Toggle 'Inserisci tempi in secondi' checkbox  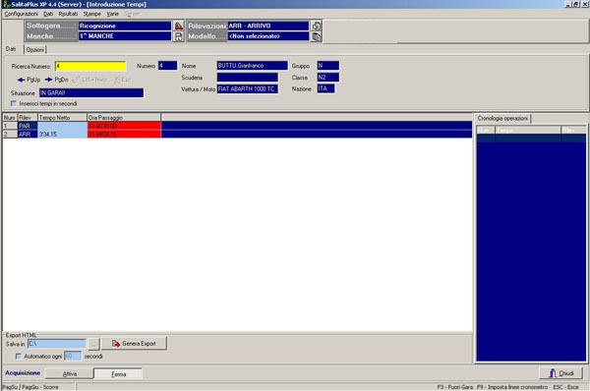[x=14, y=104]
